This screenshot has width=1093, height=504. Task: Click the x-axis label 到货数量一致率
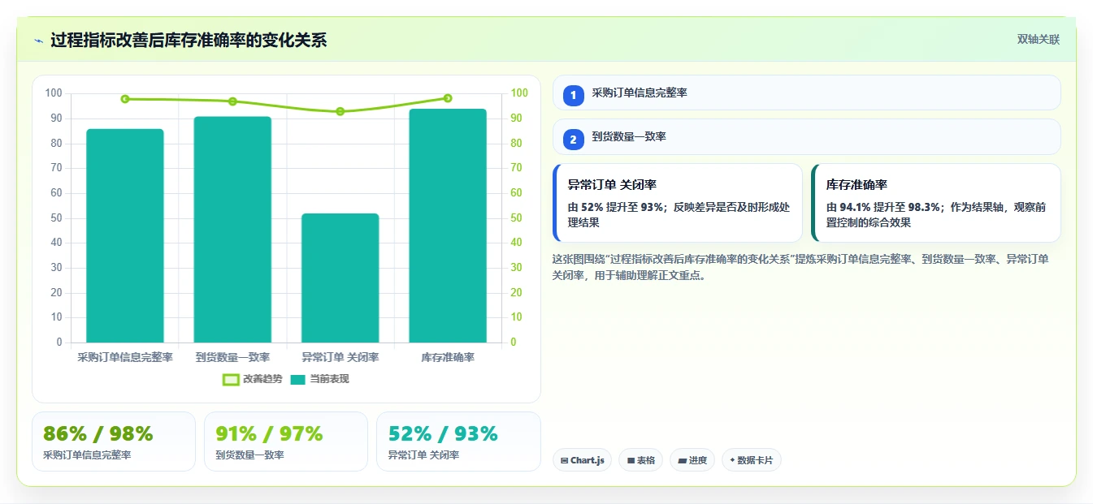click(232, 357)
